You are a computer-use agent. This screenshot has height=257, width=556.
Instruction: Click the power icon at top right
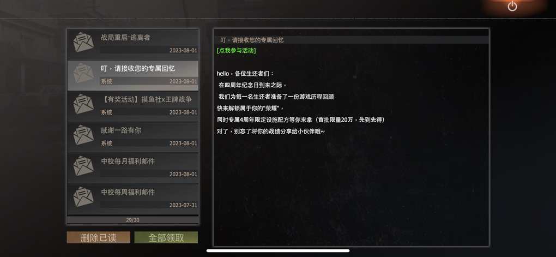click(x=512, y=6)
